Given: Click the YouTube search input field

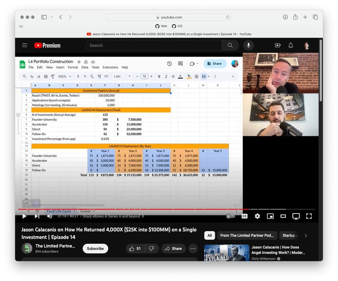Looking at the screenshot, I should (154, 45).
